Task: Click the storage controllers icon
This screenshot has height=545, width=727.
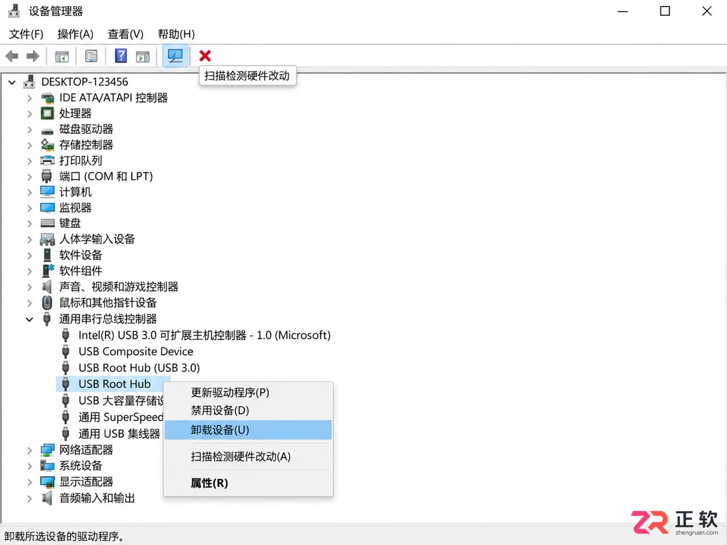Action: click(x=47, y=145)
